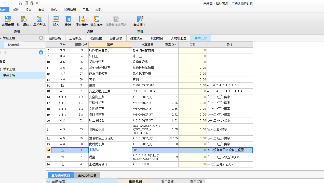This screenshot has width=324, height=183.
Task: Open the undo history dropdown
Action: (8, 3)
